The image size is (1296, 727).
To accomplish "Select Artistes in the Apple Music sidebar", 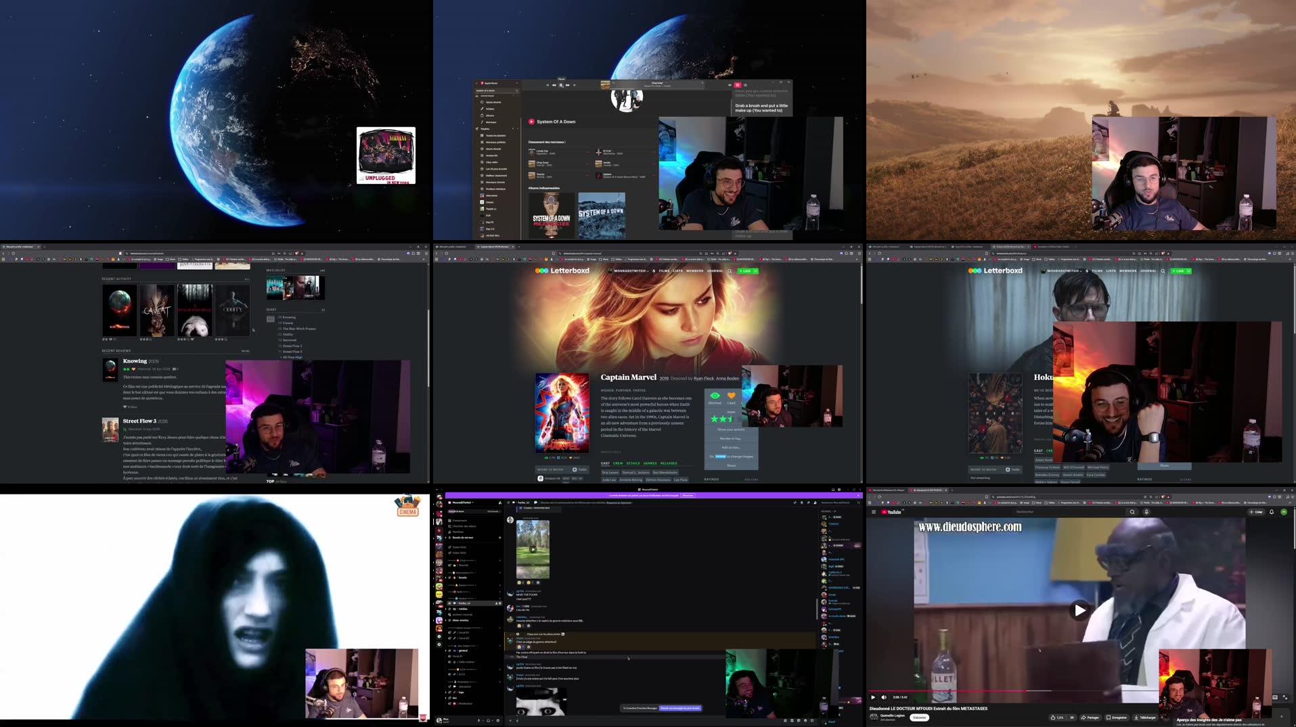I will point(490,109).
